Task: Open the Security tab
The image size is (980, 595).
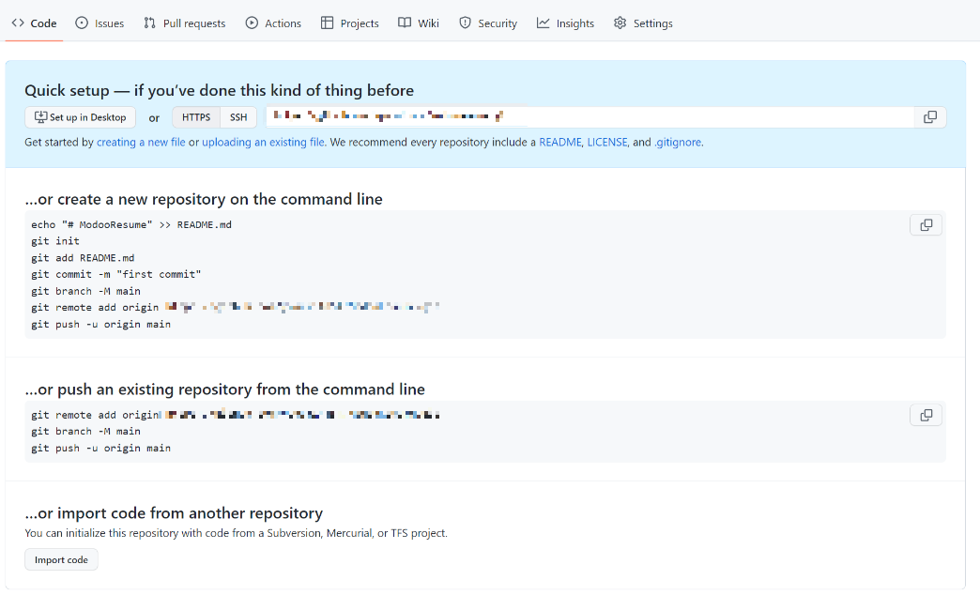Action: tap(487, 23)
